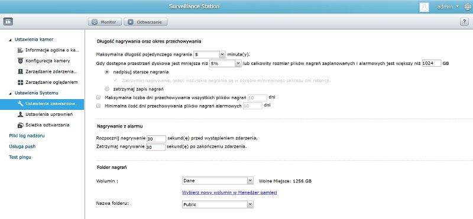Collapse the Ustawienia kamer tree section
This screenshot has height=219, width=473.
point(11,40)
